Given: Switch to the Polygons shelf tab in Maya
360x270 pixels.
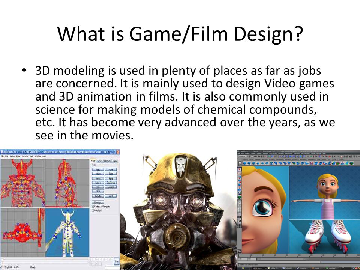Looking at the screenshot, I should (x=265, y=160).
